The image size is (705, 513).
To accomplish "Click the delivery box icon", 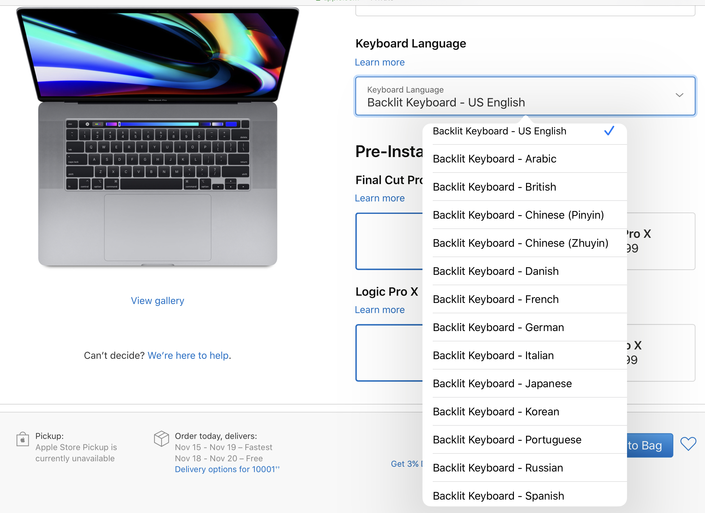I will coord(161,439).
